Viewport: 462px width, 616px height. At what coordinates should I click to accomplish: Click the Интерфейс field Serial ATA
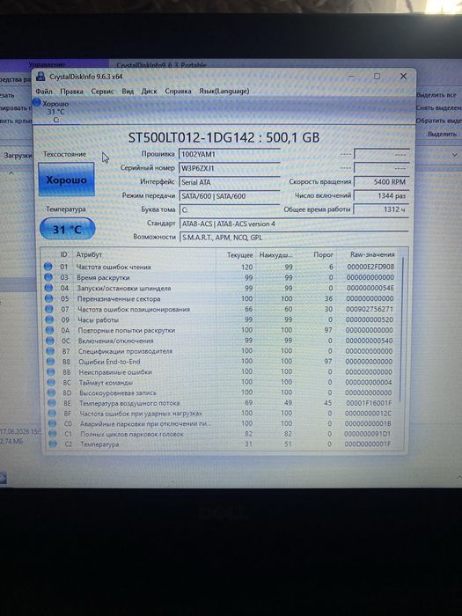pos(230,182)
